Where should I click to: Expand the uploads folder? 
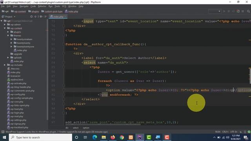[8, 58]
